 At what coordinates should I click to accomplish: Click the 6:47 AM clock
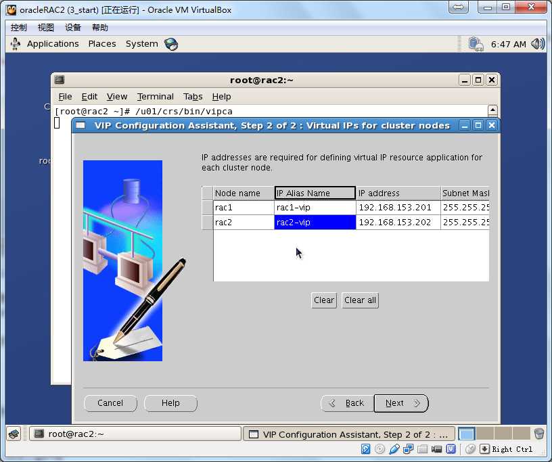508,45
